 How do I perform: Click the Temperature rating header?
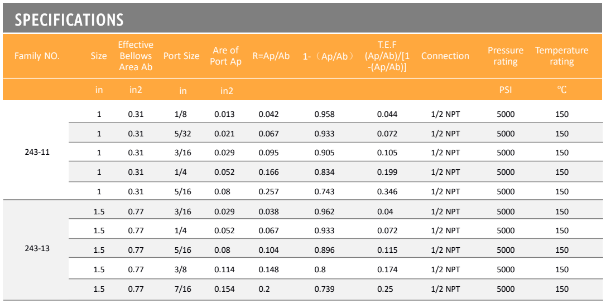click(x=561, y=56)
